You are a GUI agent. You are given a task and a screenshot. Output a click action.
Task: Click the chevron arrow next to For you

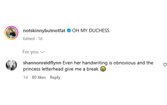point(42,52)
